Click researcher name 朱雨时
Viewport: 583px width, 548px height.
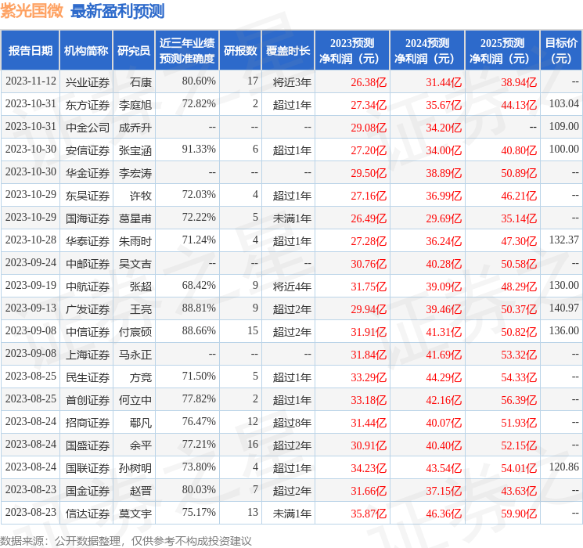click(135, 241)
